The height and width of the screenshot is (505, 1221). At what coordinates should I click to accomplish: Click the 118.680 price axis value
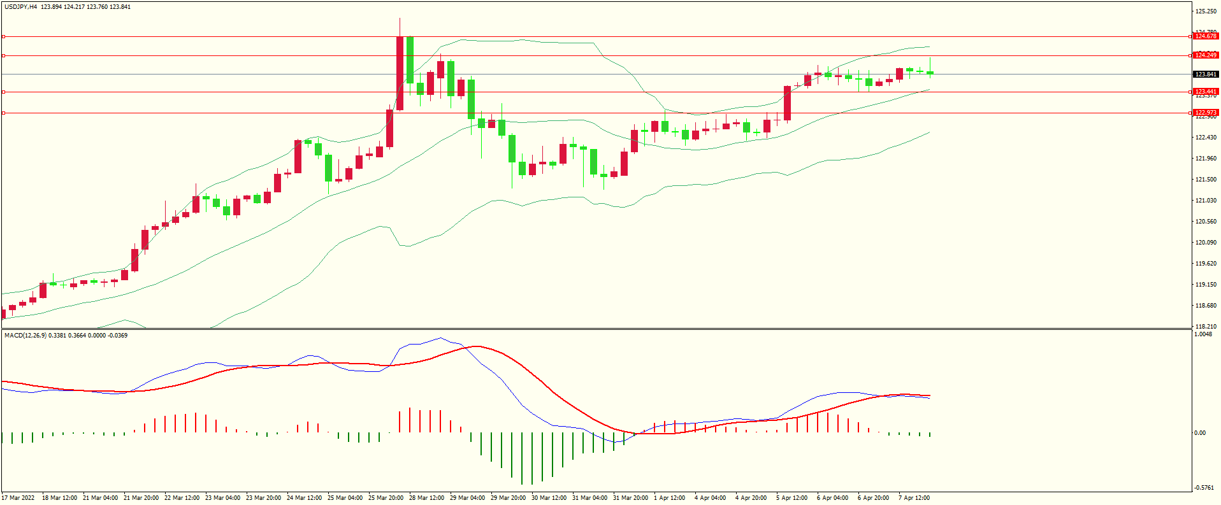point(1206,306)
